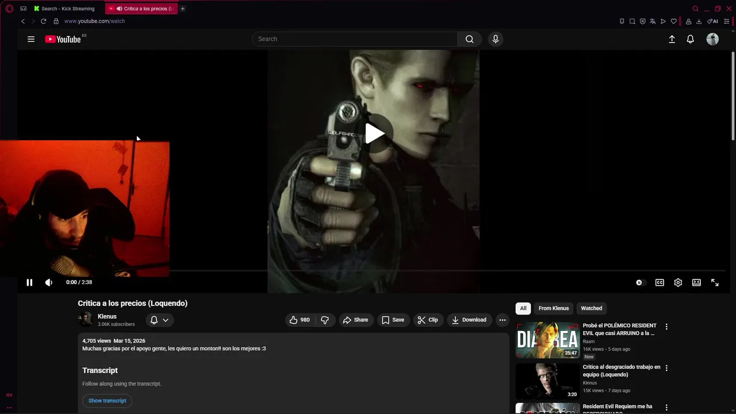The height and width of the screenshot is (414, 736).
Task: Start voice search with microphone
Action: [496, 39]
